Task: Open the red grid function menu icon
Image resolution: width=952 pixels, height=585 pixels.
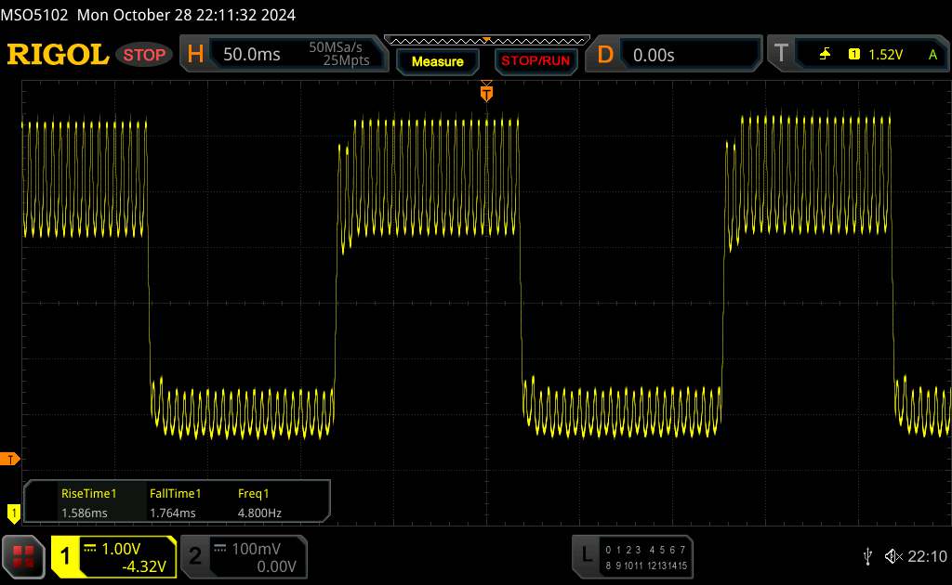Action: coord(24,556)
